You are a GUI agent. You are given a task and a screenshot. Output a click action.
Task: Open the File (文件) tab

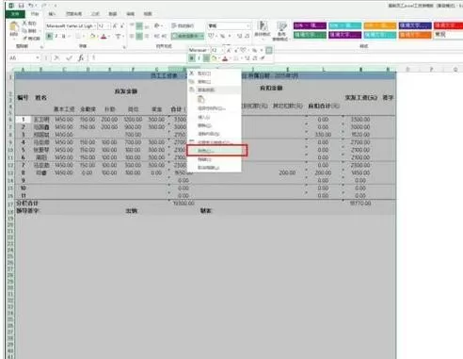(15, 14)
